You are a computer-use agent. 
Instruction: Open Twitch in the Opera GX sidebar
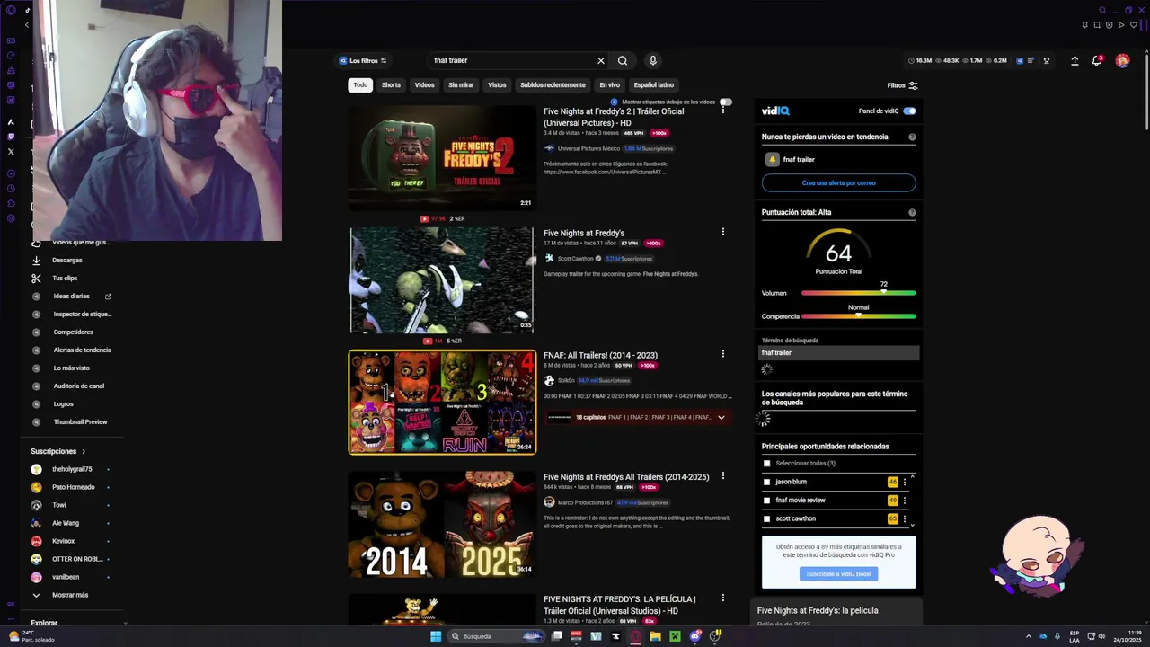(11, 137)
